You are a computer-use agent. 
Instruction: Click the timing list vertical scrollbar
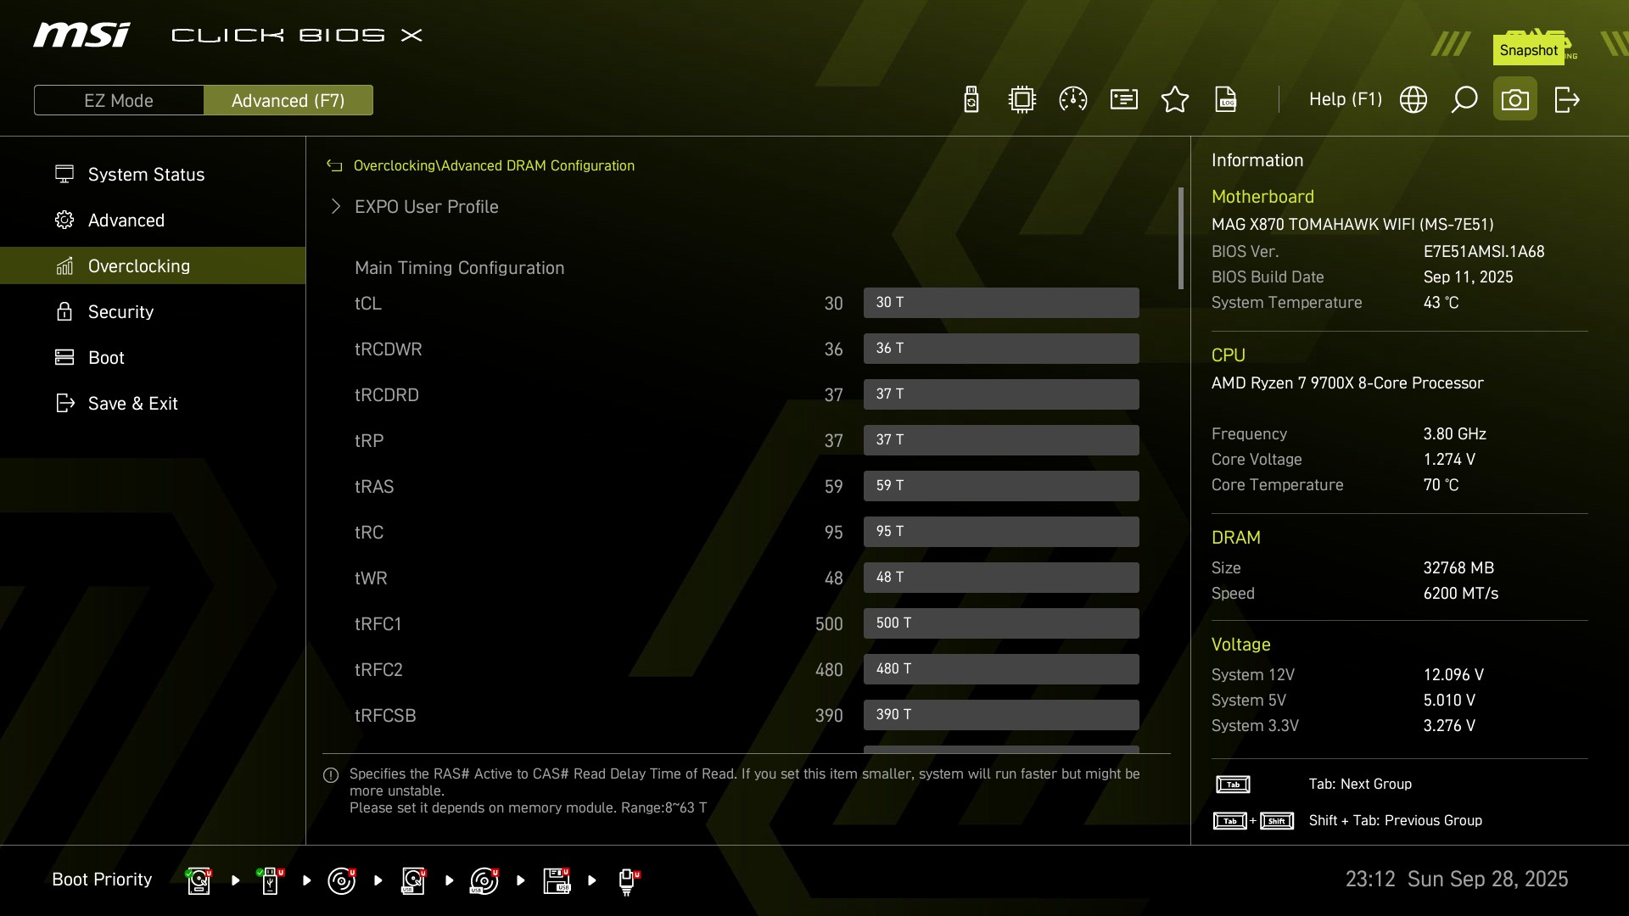click(1180, 238)
